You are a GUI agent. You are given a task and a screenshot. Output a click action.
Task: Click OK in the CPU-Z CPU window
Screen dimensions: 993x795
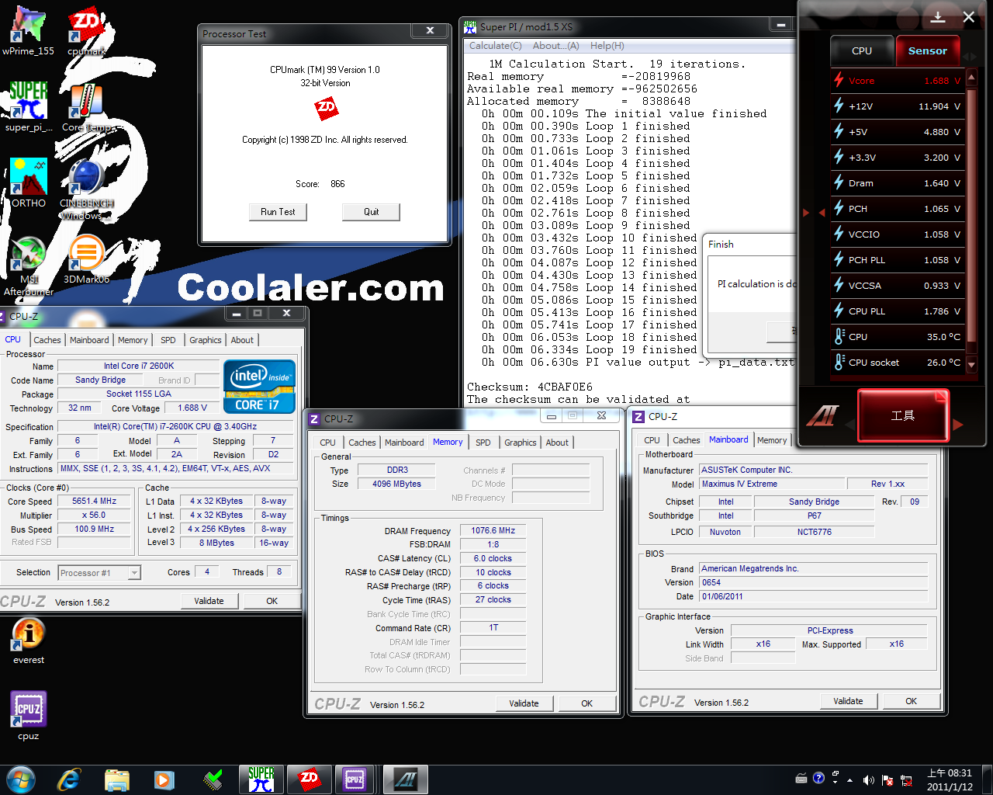[272, 601]
